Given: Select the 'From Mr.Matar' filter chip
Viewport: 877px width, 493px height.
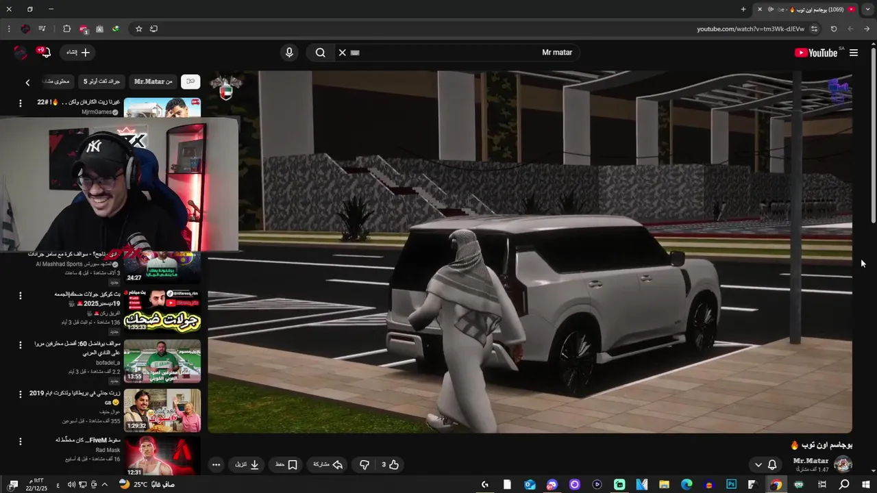Looking at the screenshot, I should coord(153,81).
